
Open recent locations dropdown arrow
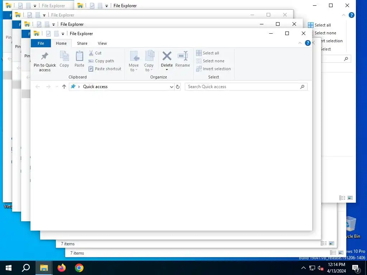tap(57, 87)
